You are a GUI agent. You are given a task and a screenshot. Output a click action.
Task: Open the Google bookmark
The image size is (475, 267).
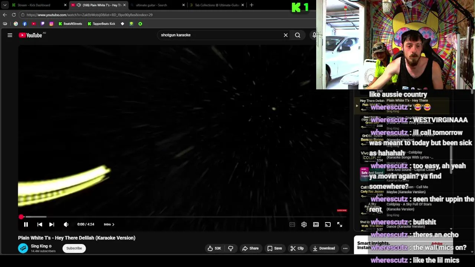point(16,24)
